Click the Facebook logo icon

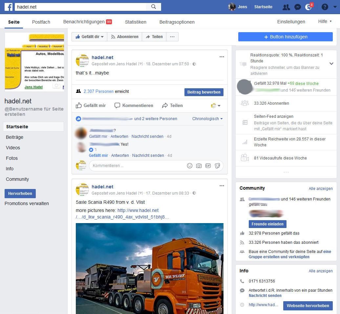coord(9,7)
